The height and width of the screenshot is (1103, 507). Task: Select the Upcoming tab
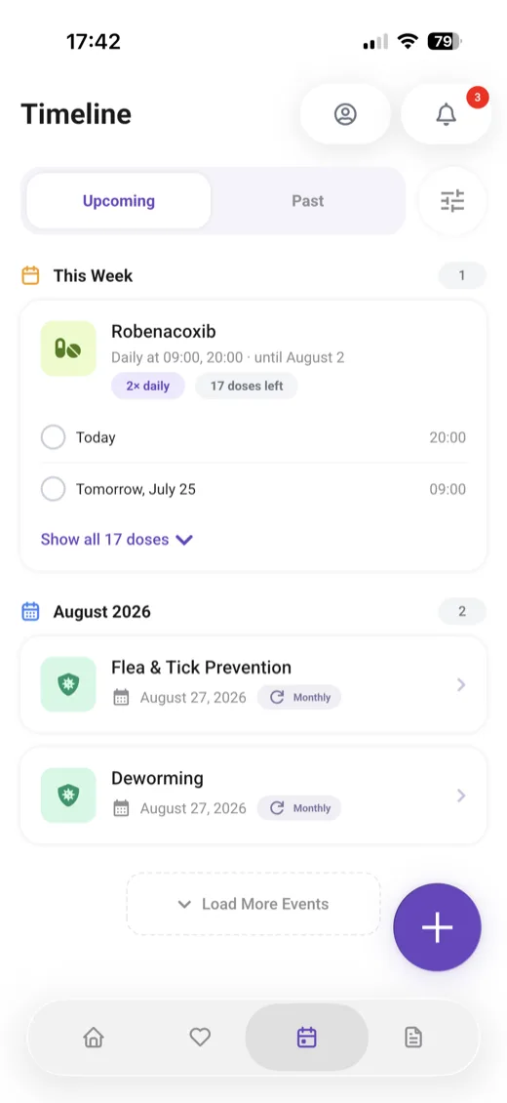coord(119,201)
